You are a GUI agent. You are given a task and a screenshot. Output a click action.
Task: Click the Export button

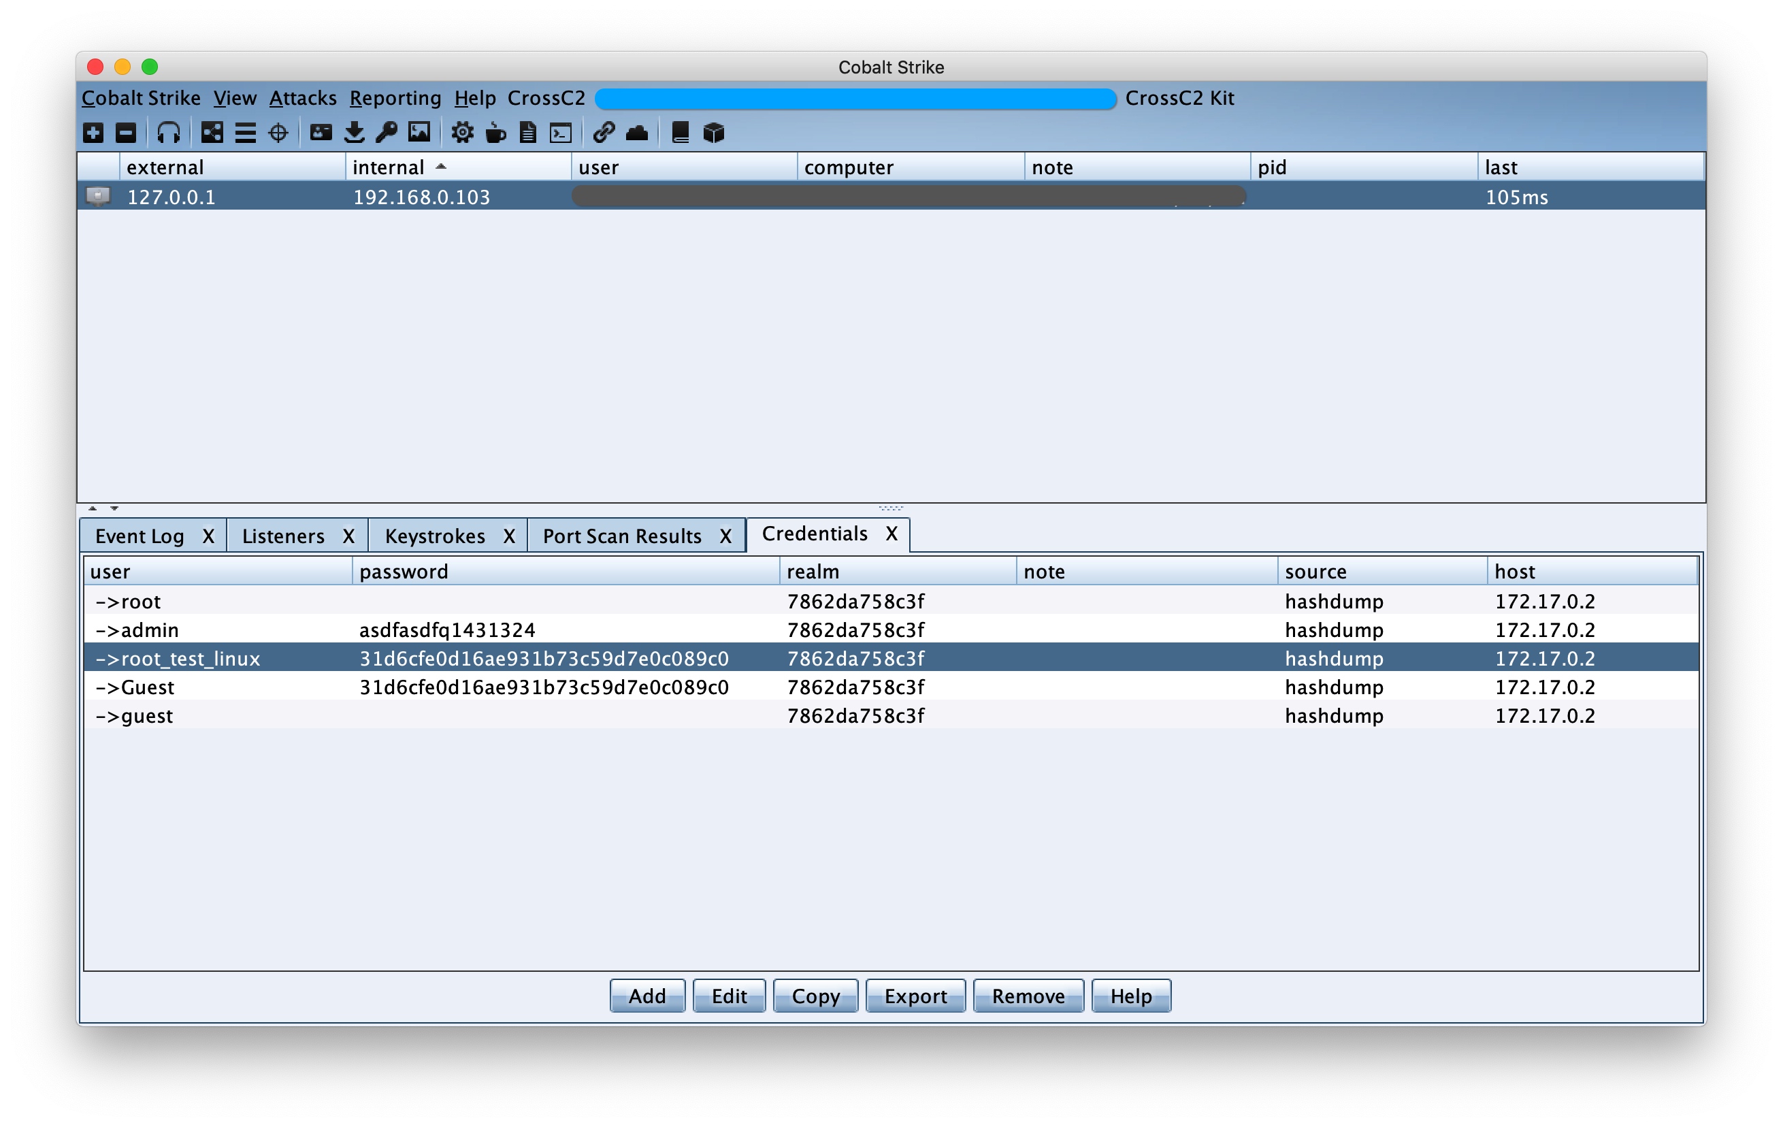pyautogui.click(x=915, y=996)
